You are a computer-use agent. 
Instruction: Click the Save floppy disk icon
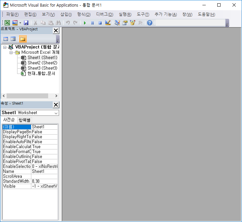point(26,23)
